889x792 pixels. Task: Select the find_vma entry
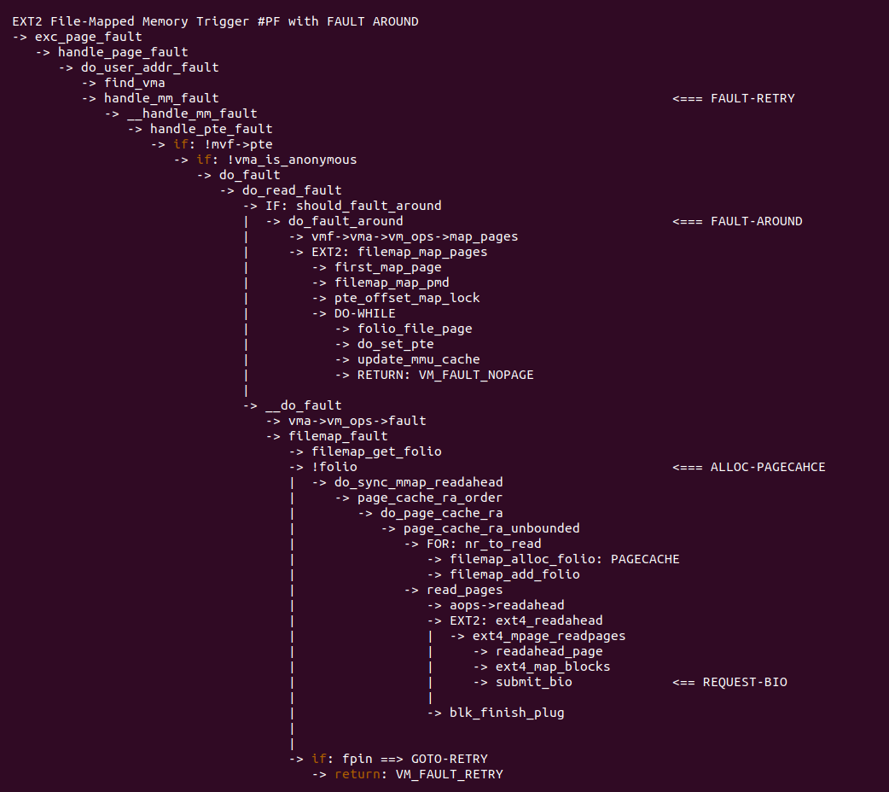pyautogui.click(x=134, y=83)
